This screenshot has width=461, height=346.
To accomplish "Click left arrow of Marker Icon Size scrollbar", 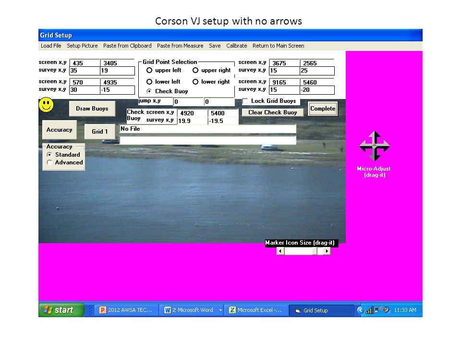I will pos(280,251).
